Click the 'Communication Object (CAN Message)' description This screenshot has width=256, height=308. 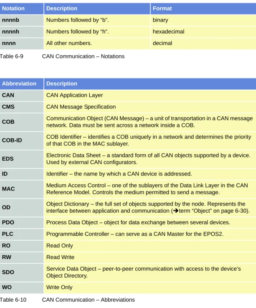[x=150, y=122]
